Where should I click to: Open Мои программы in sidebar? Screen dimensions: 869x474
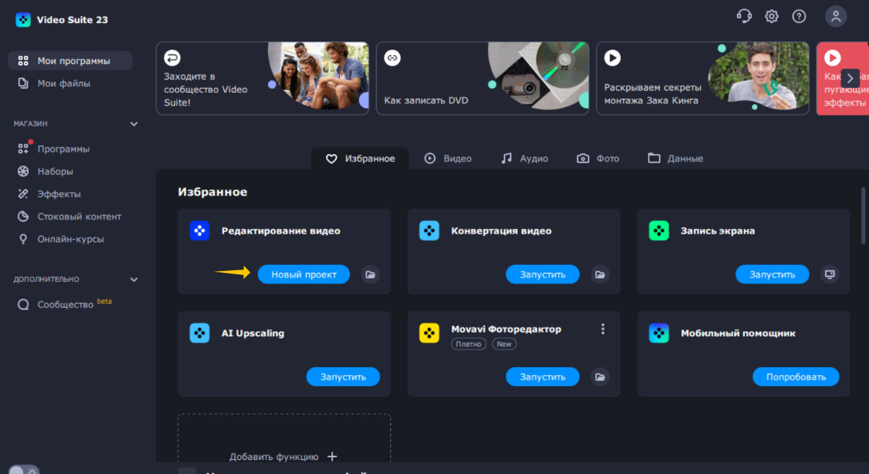tap(70, 61)
